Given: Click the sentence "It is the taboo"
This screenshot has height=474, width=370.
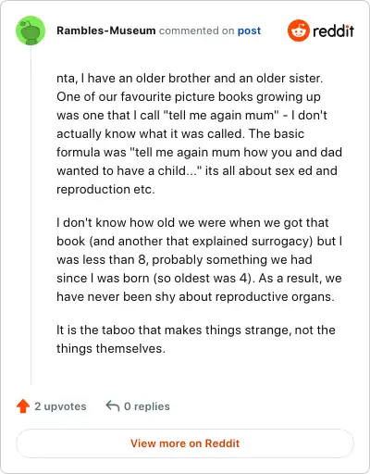Looking at the screenshot, I should coord(196,339).
